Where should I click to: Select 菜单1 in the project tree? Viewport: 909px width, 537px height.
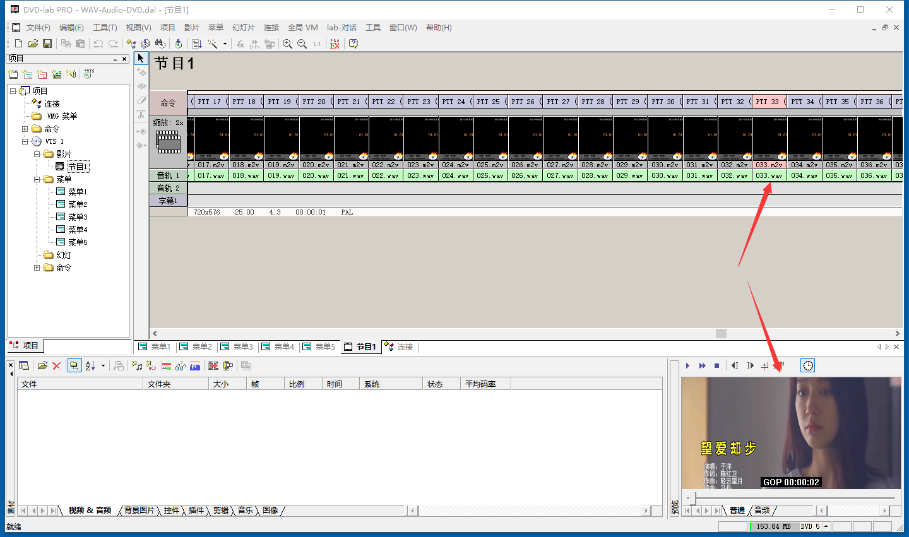(78, 192)
